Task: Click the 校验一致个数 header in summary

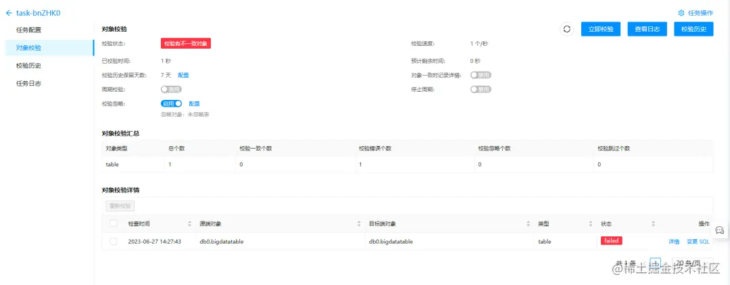Action: tap(255, 149)
